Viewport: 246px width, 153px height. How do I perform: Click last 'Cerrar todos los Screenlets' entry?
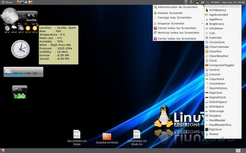point(178,39)
